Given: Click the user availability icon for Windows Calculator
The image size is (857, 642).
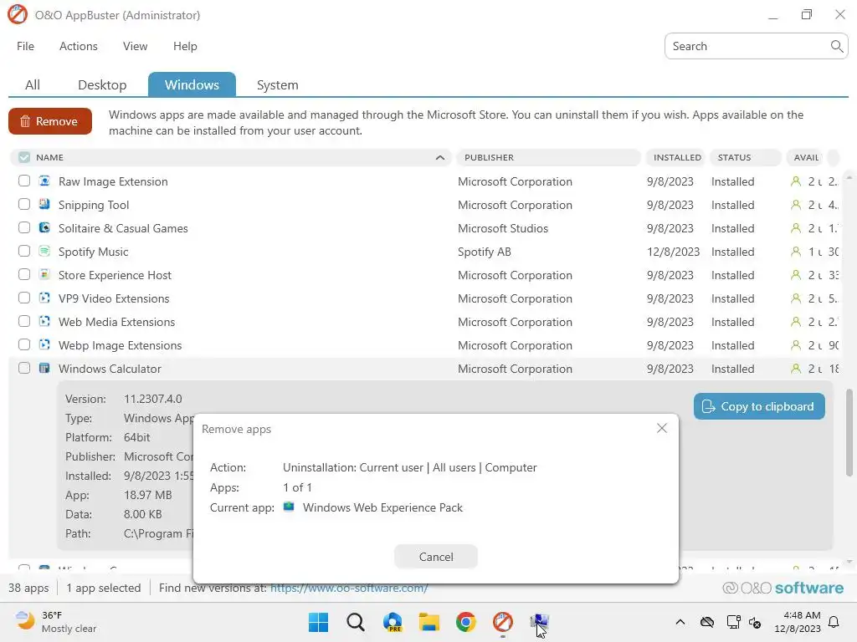Looking at the screenshot, I should tap(796, 369).
